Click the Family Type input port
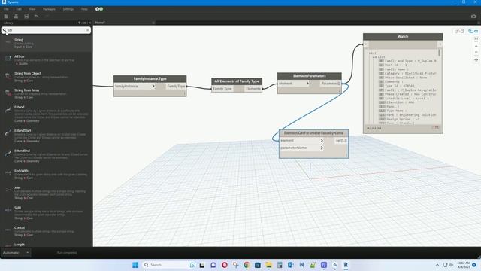The height and width of the screenshot is (271, 481). click(222, 89)
